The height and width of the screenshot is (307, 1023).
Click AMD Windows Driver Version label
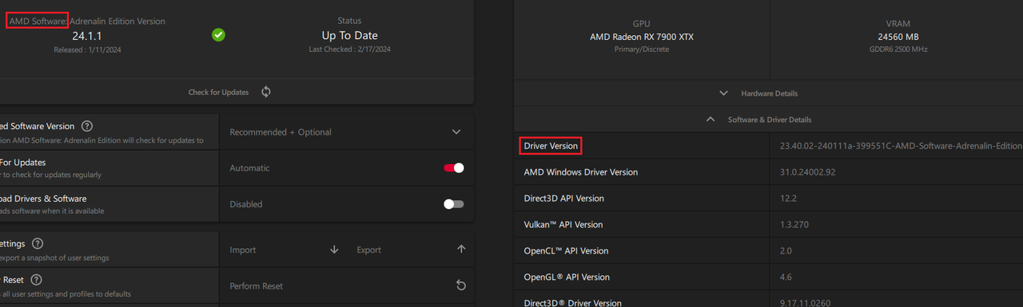[x=581, y=172]
